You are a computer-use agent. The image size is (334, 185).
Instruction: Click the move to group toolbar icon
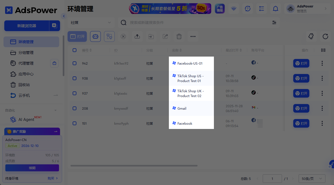(151, 36)
